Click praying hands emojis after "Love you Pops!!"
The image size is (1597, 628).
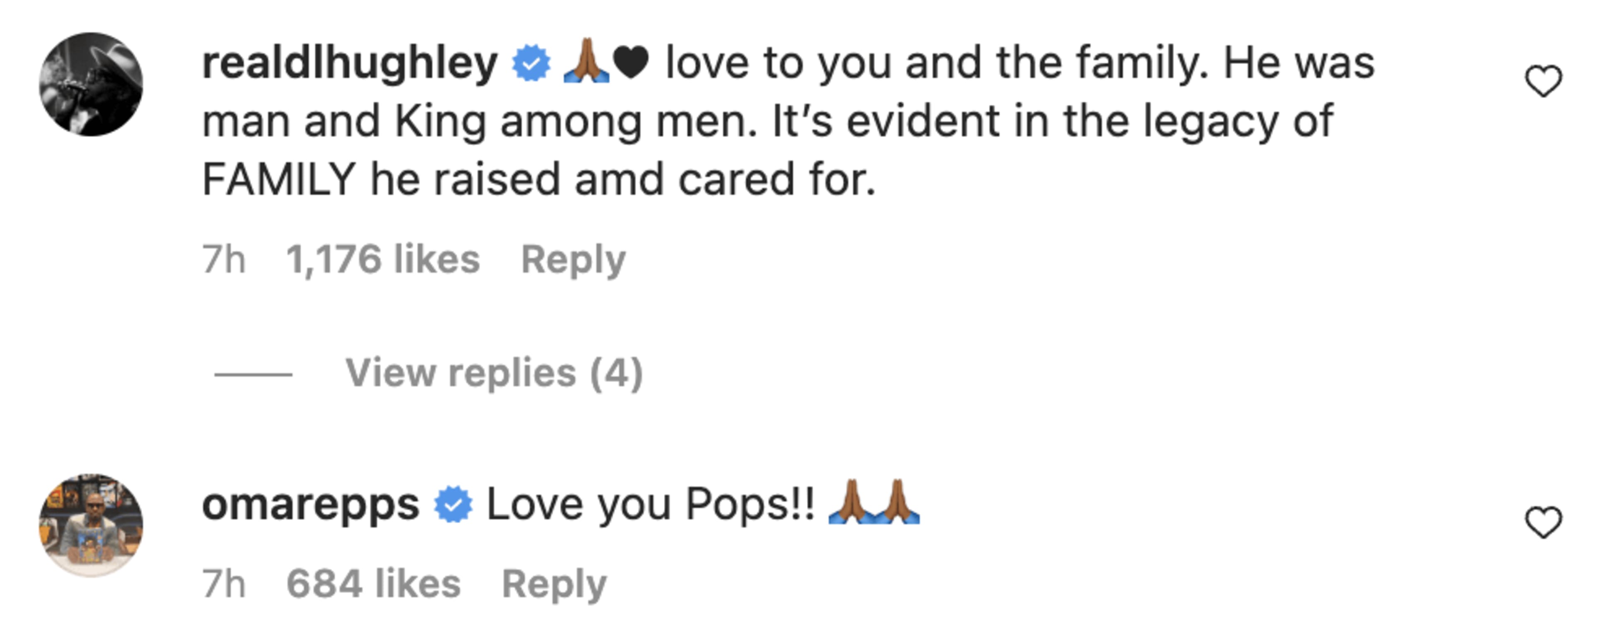pyautogui.click(x=874, y=503)
